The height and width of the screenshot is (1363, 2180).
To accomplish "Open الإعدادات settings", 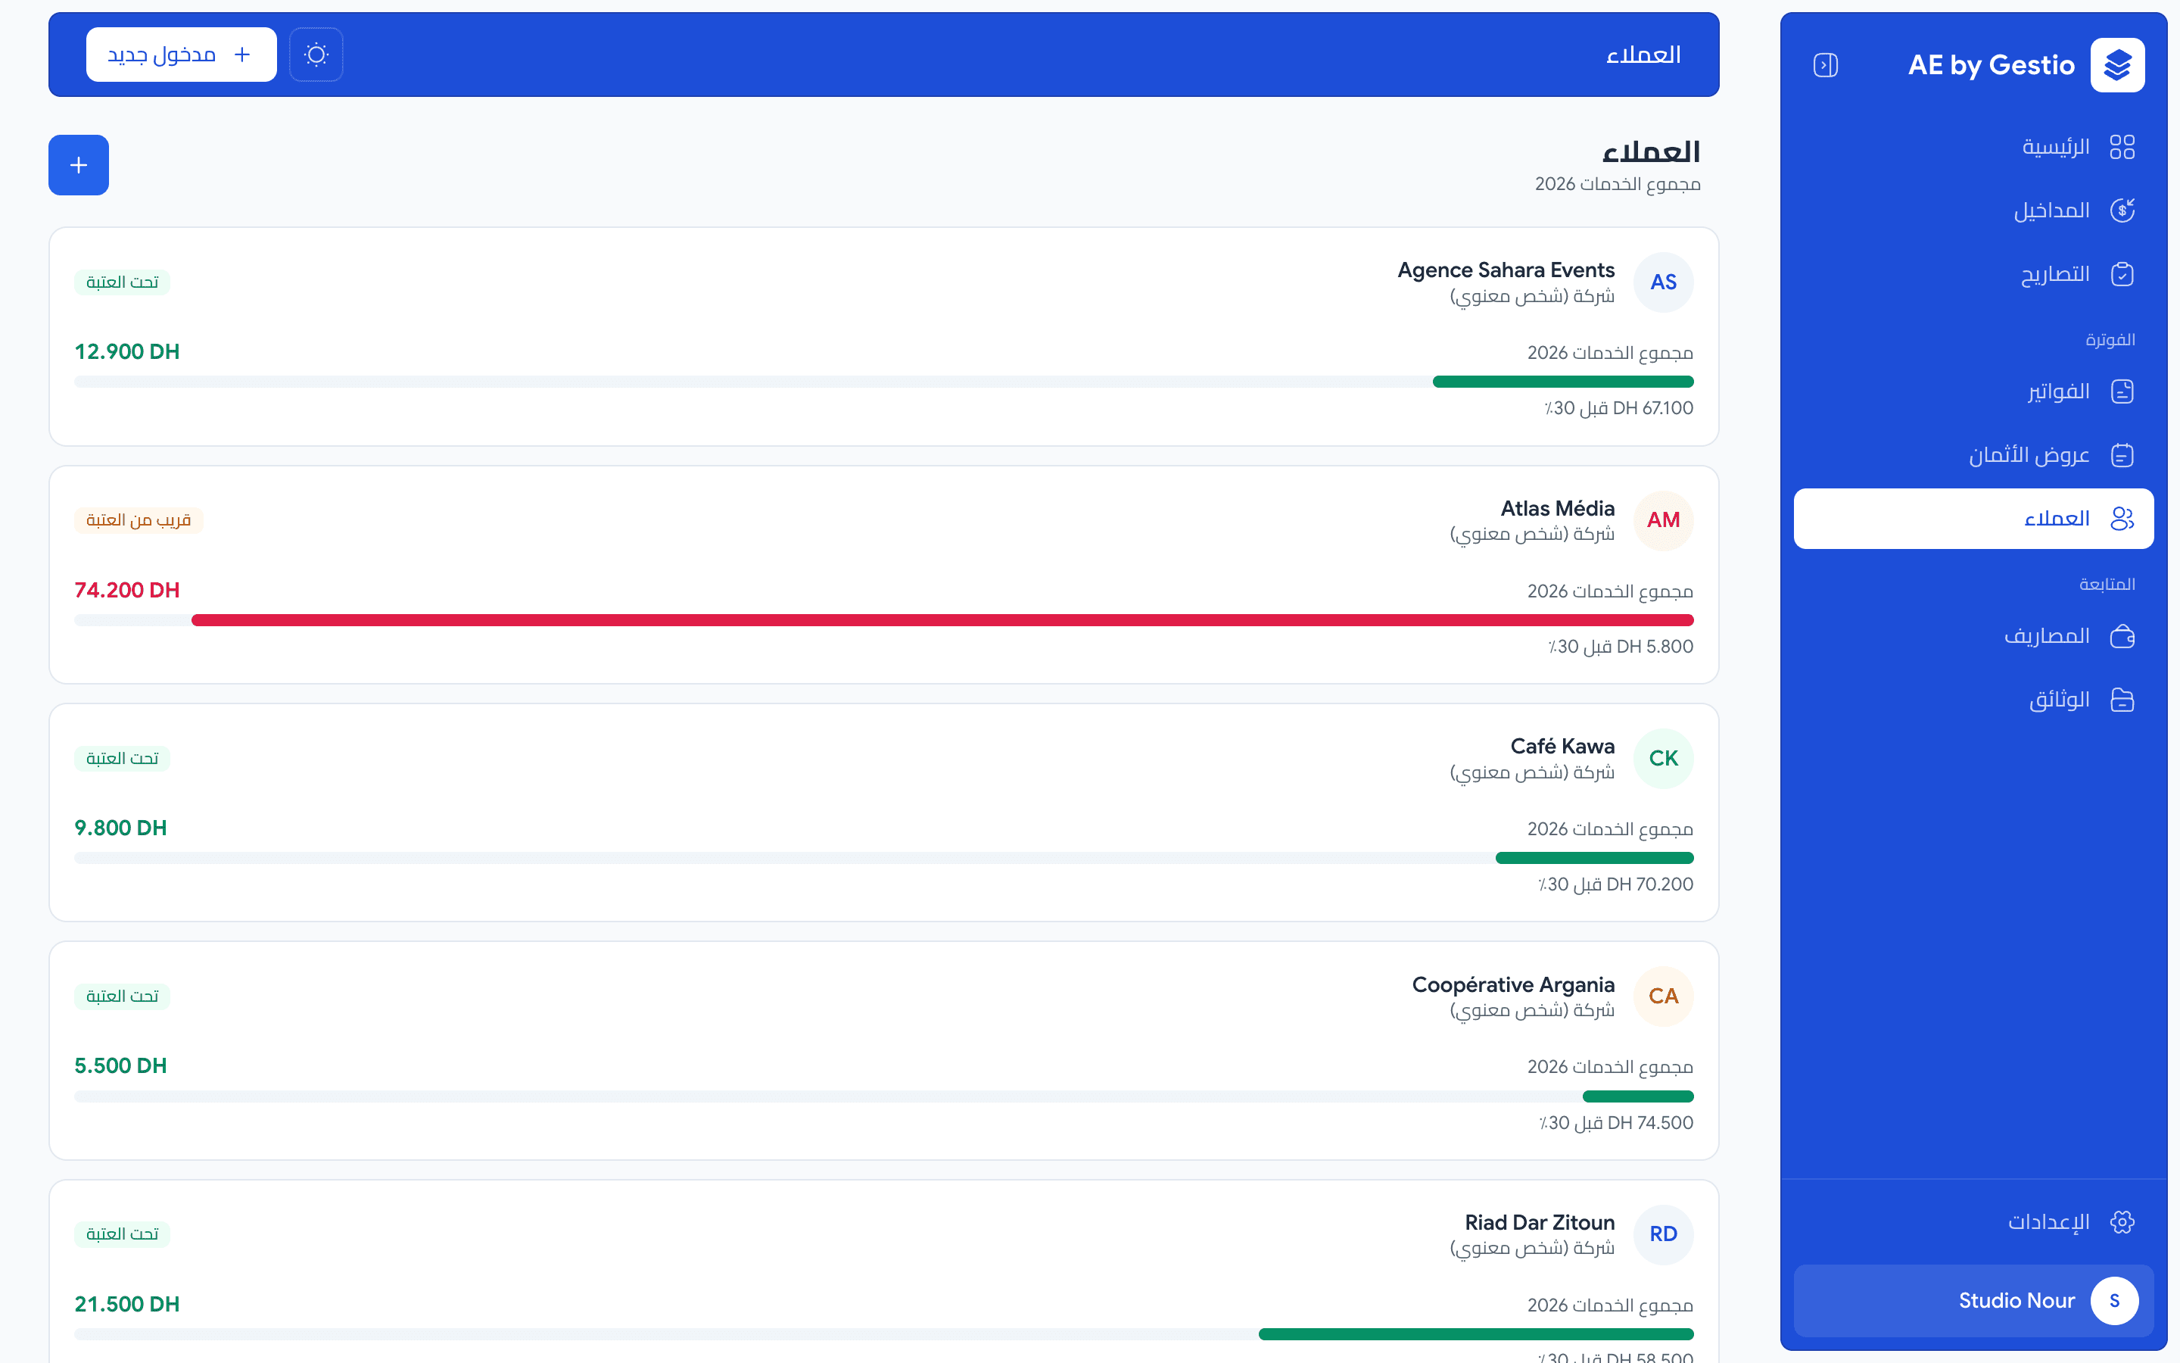I will click(x=1973, y=1222).
